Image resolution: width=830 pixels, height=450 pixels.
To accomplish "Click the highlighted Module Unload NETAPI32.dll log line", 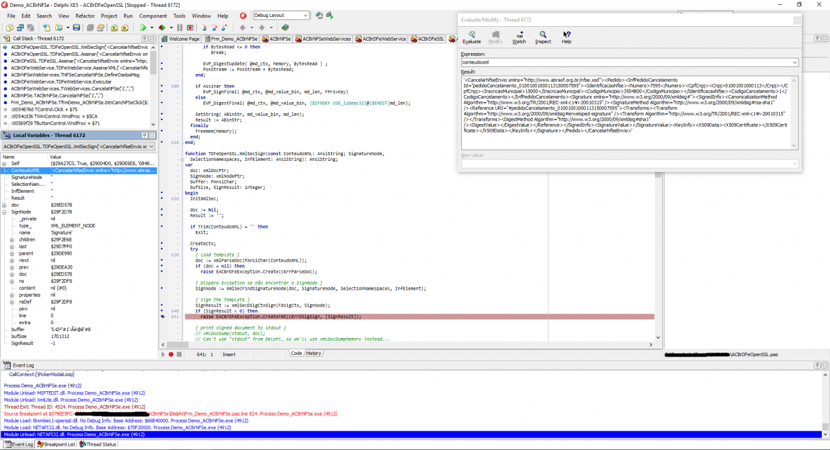I will (411, 434).
